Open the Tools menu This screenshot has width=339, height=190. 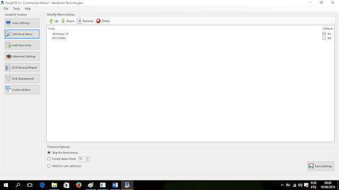click(x=16, y=8)
